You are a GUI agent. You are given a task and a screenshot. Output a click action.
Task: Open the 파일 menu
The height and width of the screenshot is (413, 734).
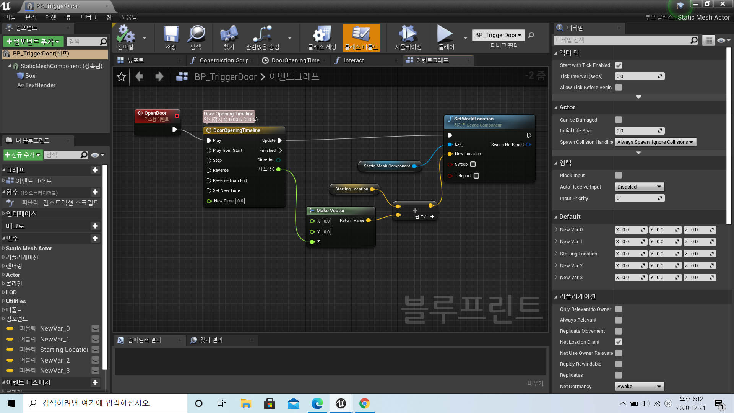10,17
